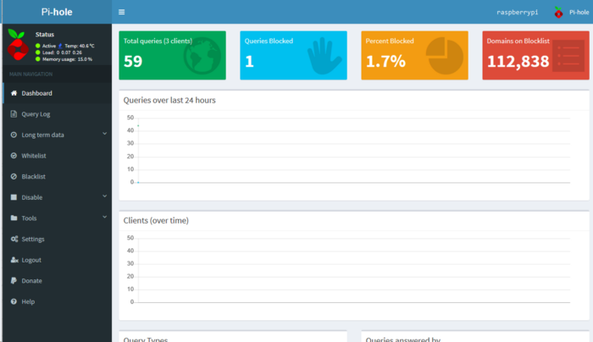Click the Tools folder icon

point(14,218)
